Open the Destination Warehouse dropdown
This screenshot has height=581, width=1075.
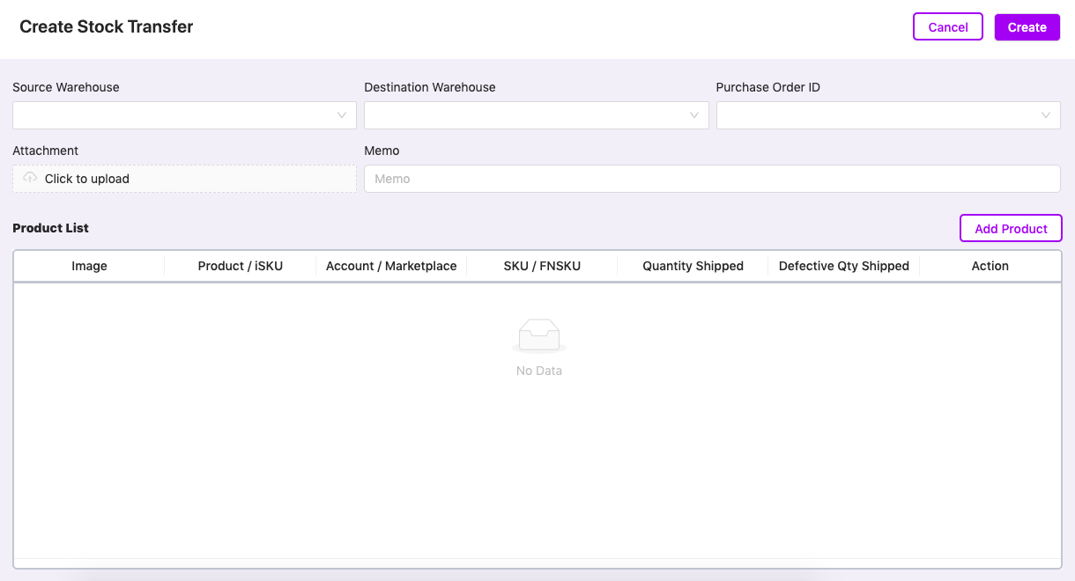tap(537, 115)
